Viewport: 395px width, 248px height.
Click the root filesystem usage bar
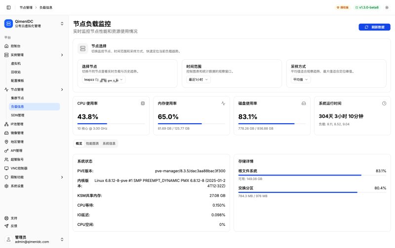(x=312, y=175)
